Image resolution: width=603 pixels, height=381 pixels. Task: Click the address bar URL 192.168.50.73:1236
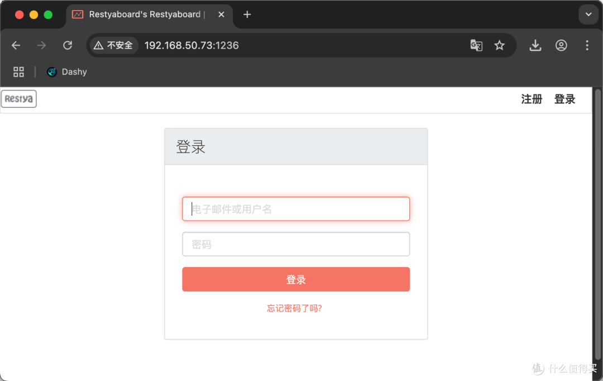tap(192, 45)
